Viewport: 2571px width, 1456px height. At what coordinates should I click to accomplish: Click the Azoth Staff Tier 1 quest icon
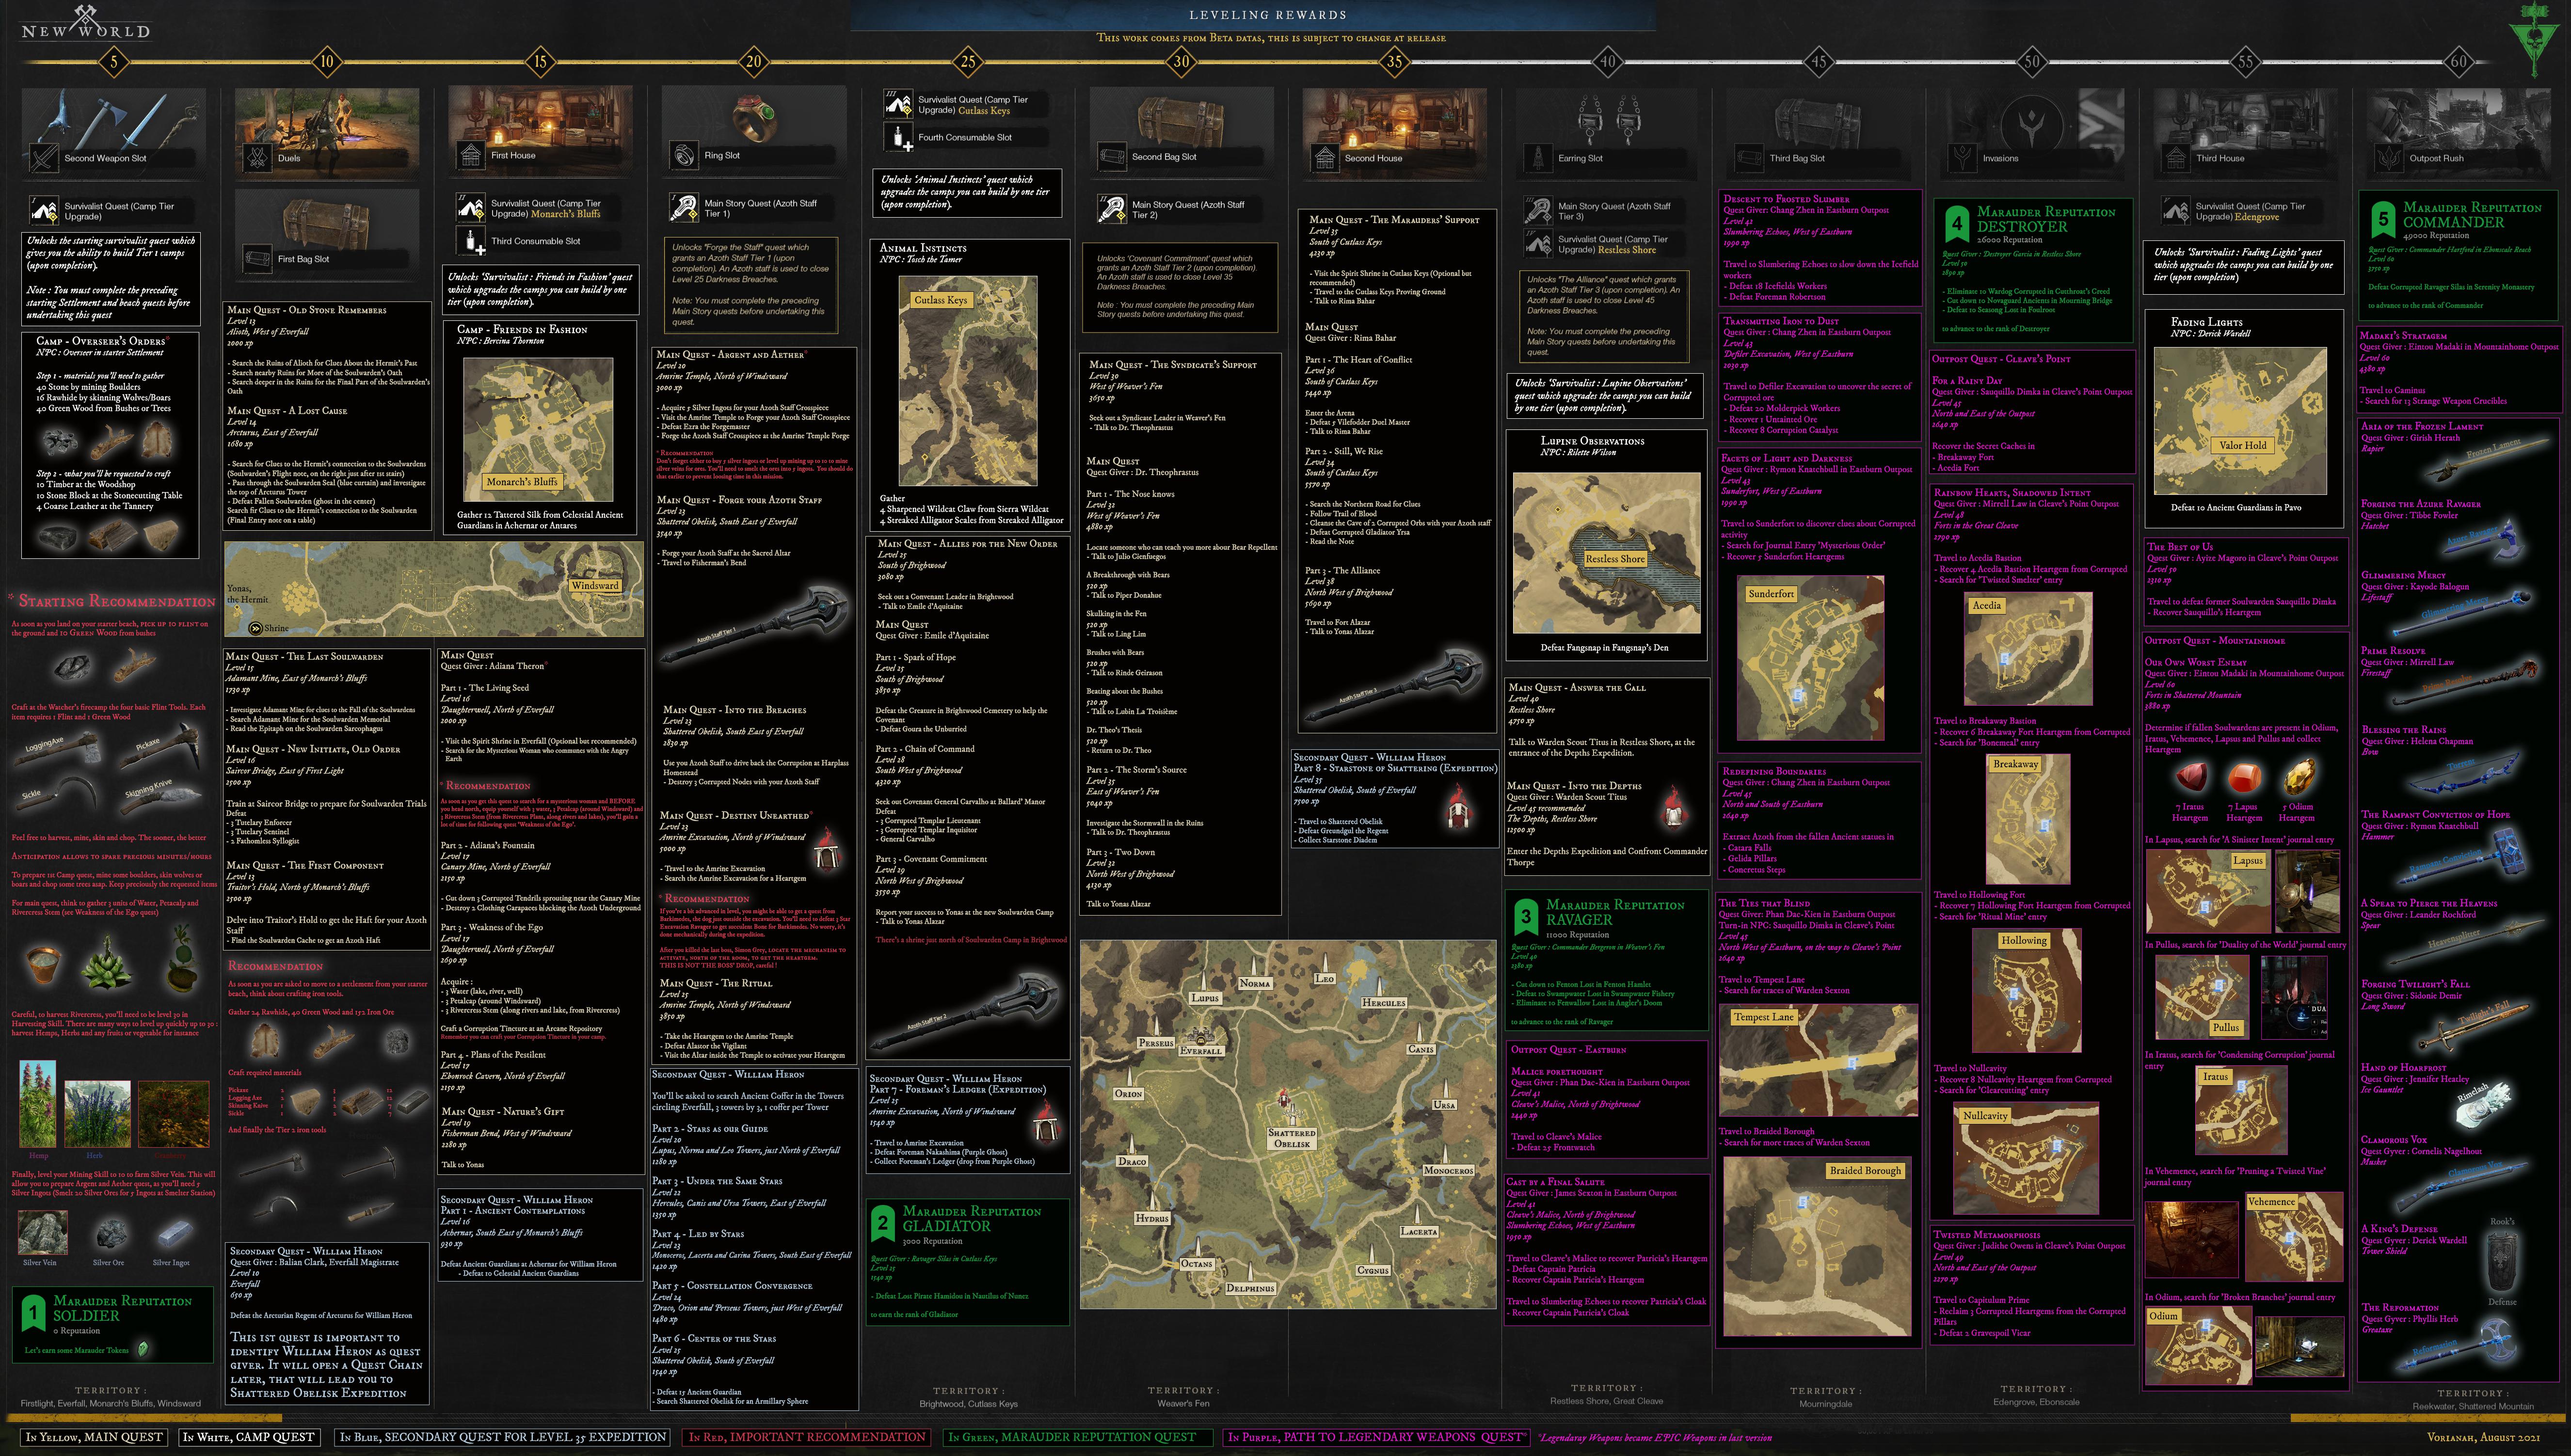(x=684, y=208)
